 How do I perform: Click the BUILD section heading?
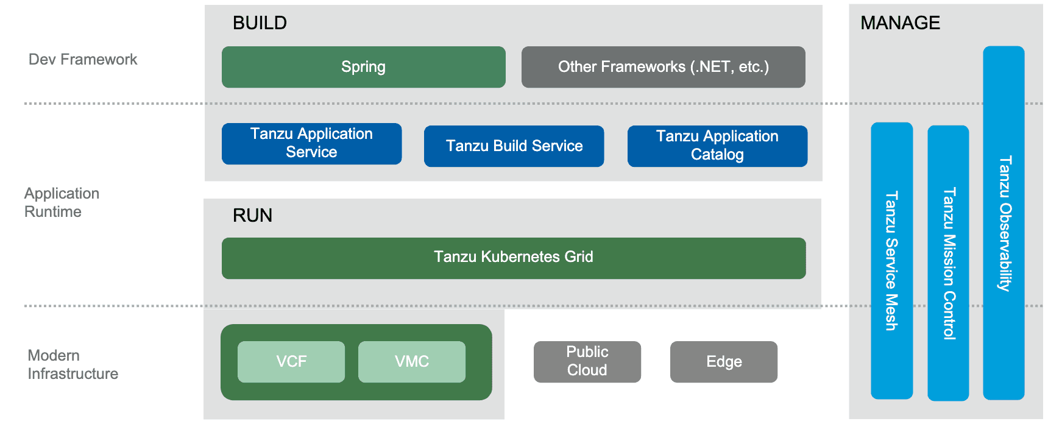click(260, 23)
